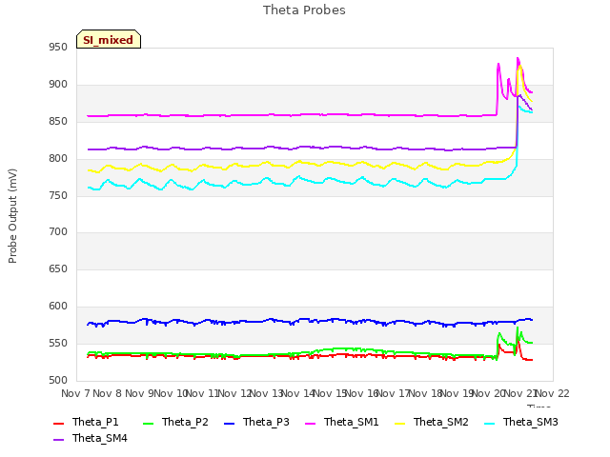610x457 pixels.
Task: Toggle Theta_SM3 legend entry
Action: tap(521, 422)
